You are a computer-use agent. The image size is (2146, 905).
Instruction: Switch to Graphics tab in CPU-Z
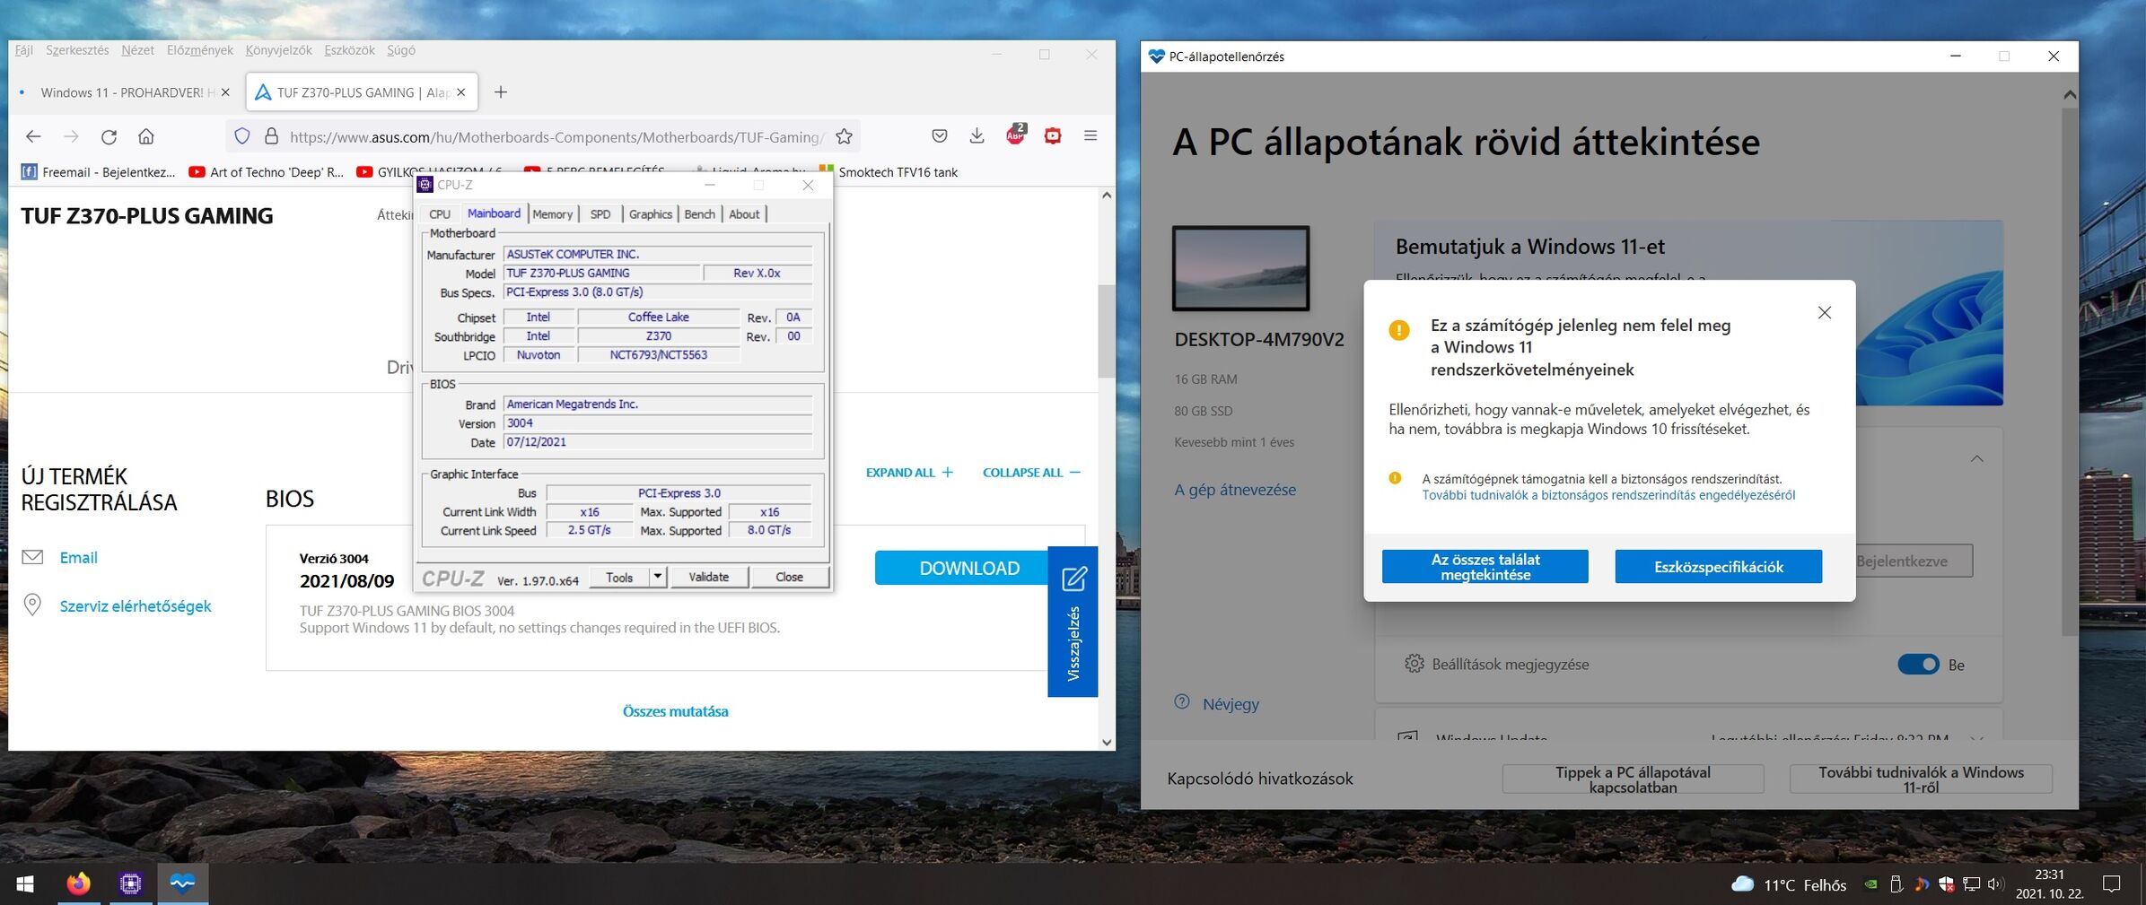click(x=650, y=214)
